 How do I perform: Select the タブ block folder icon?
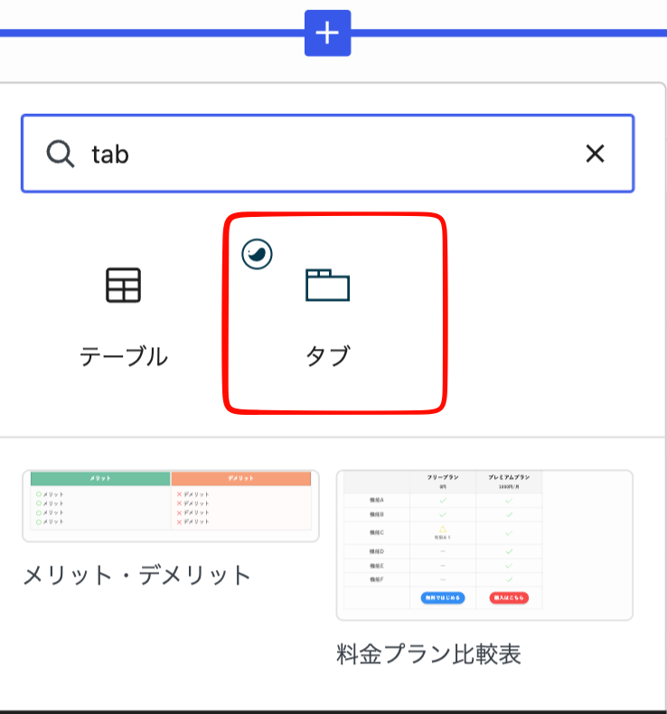coord(327,286)
